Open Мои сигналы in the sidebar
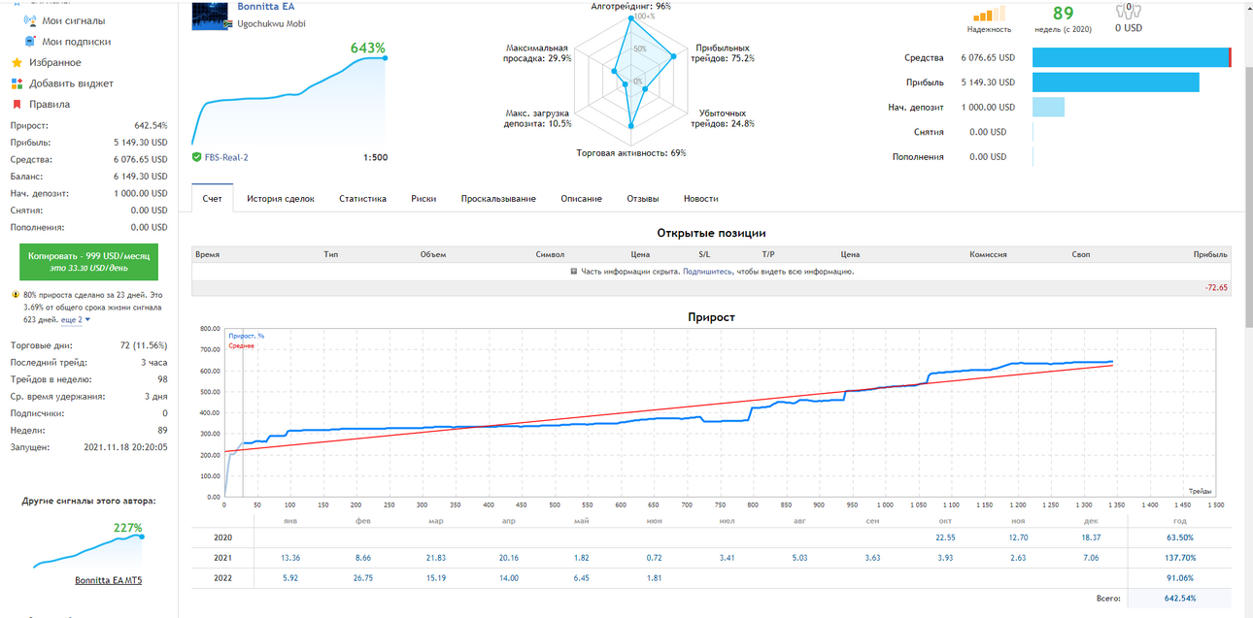The image size is (1253, 618). pos(74,20)
